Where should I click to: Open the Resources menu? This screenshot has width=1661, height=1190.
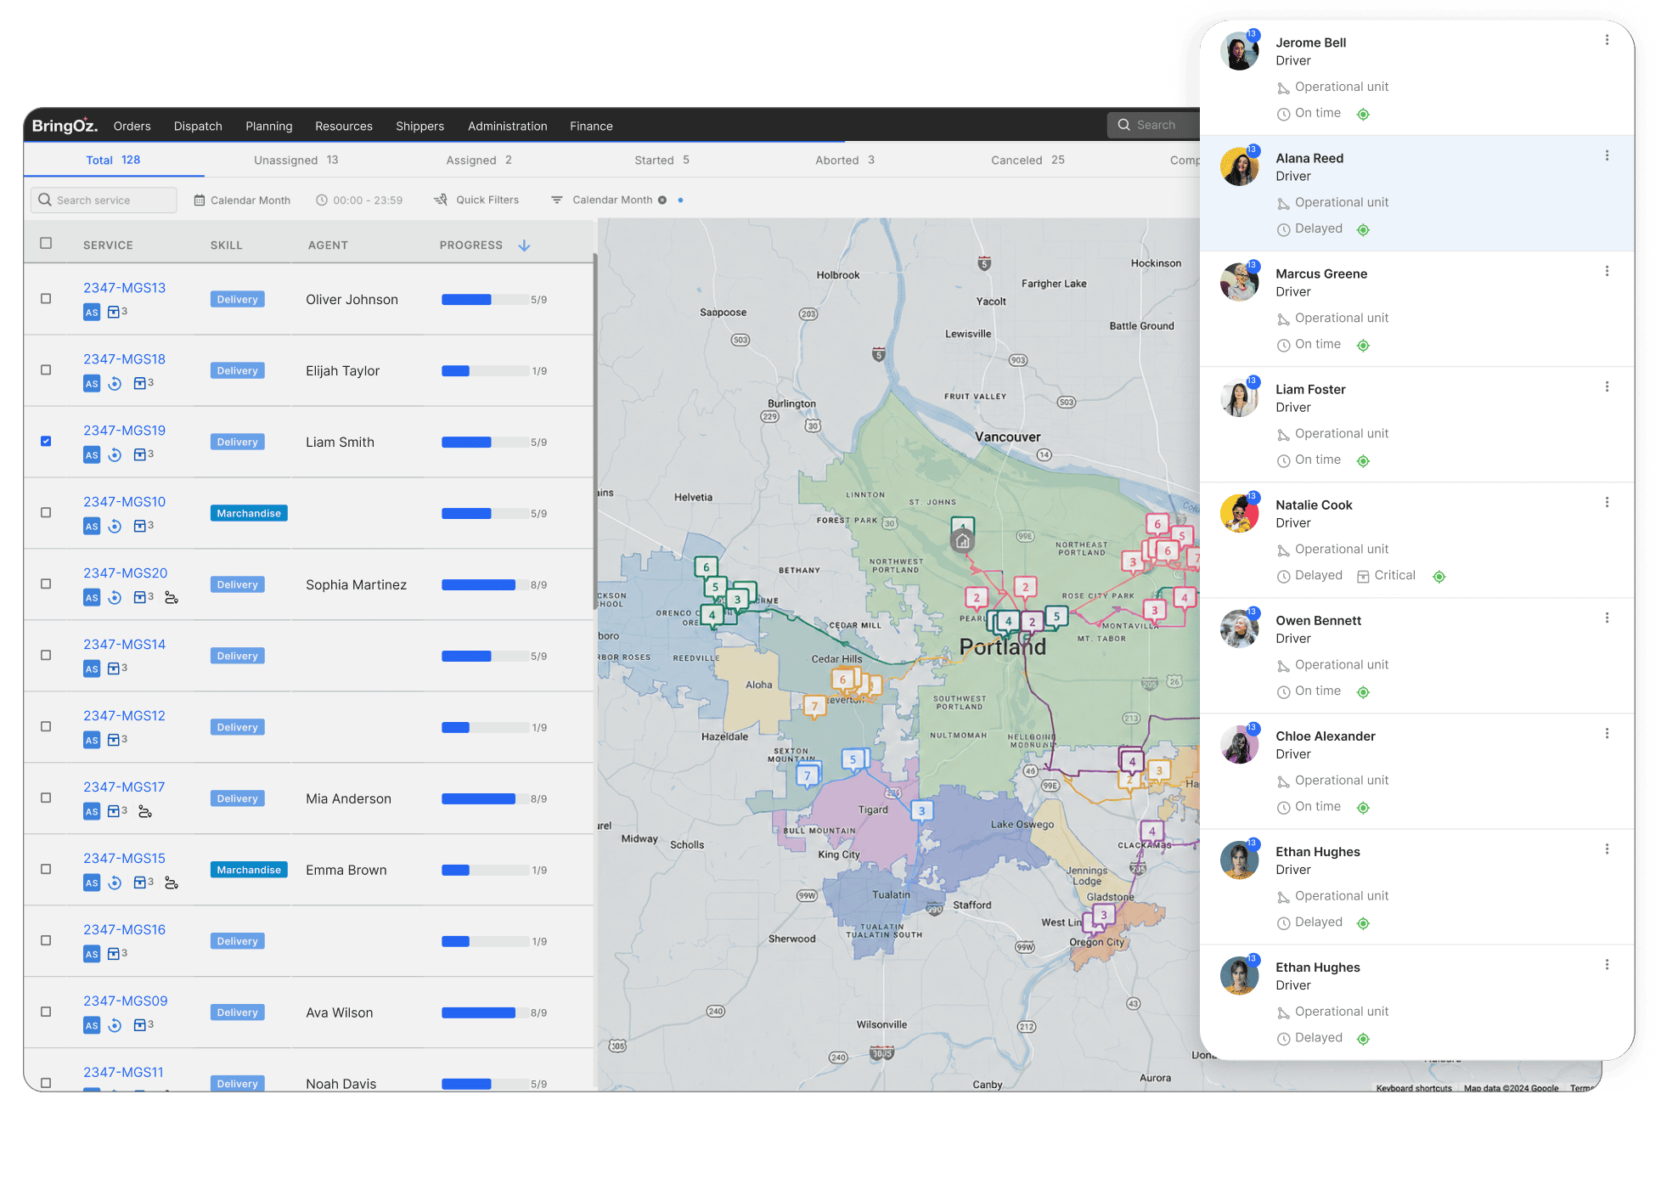[344, 126]
